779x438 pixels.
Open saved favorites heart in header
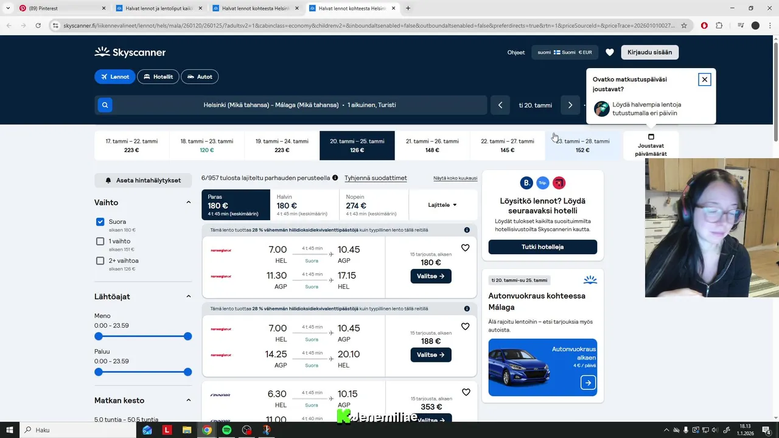pos(610,52)
